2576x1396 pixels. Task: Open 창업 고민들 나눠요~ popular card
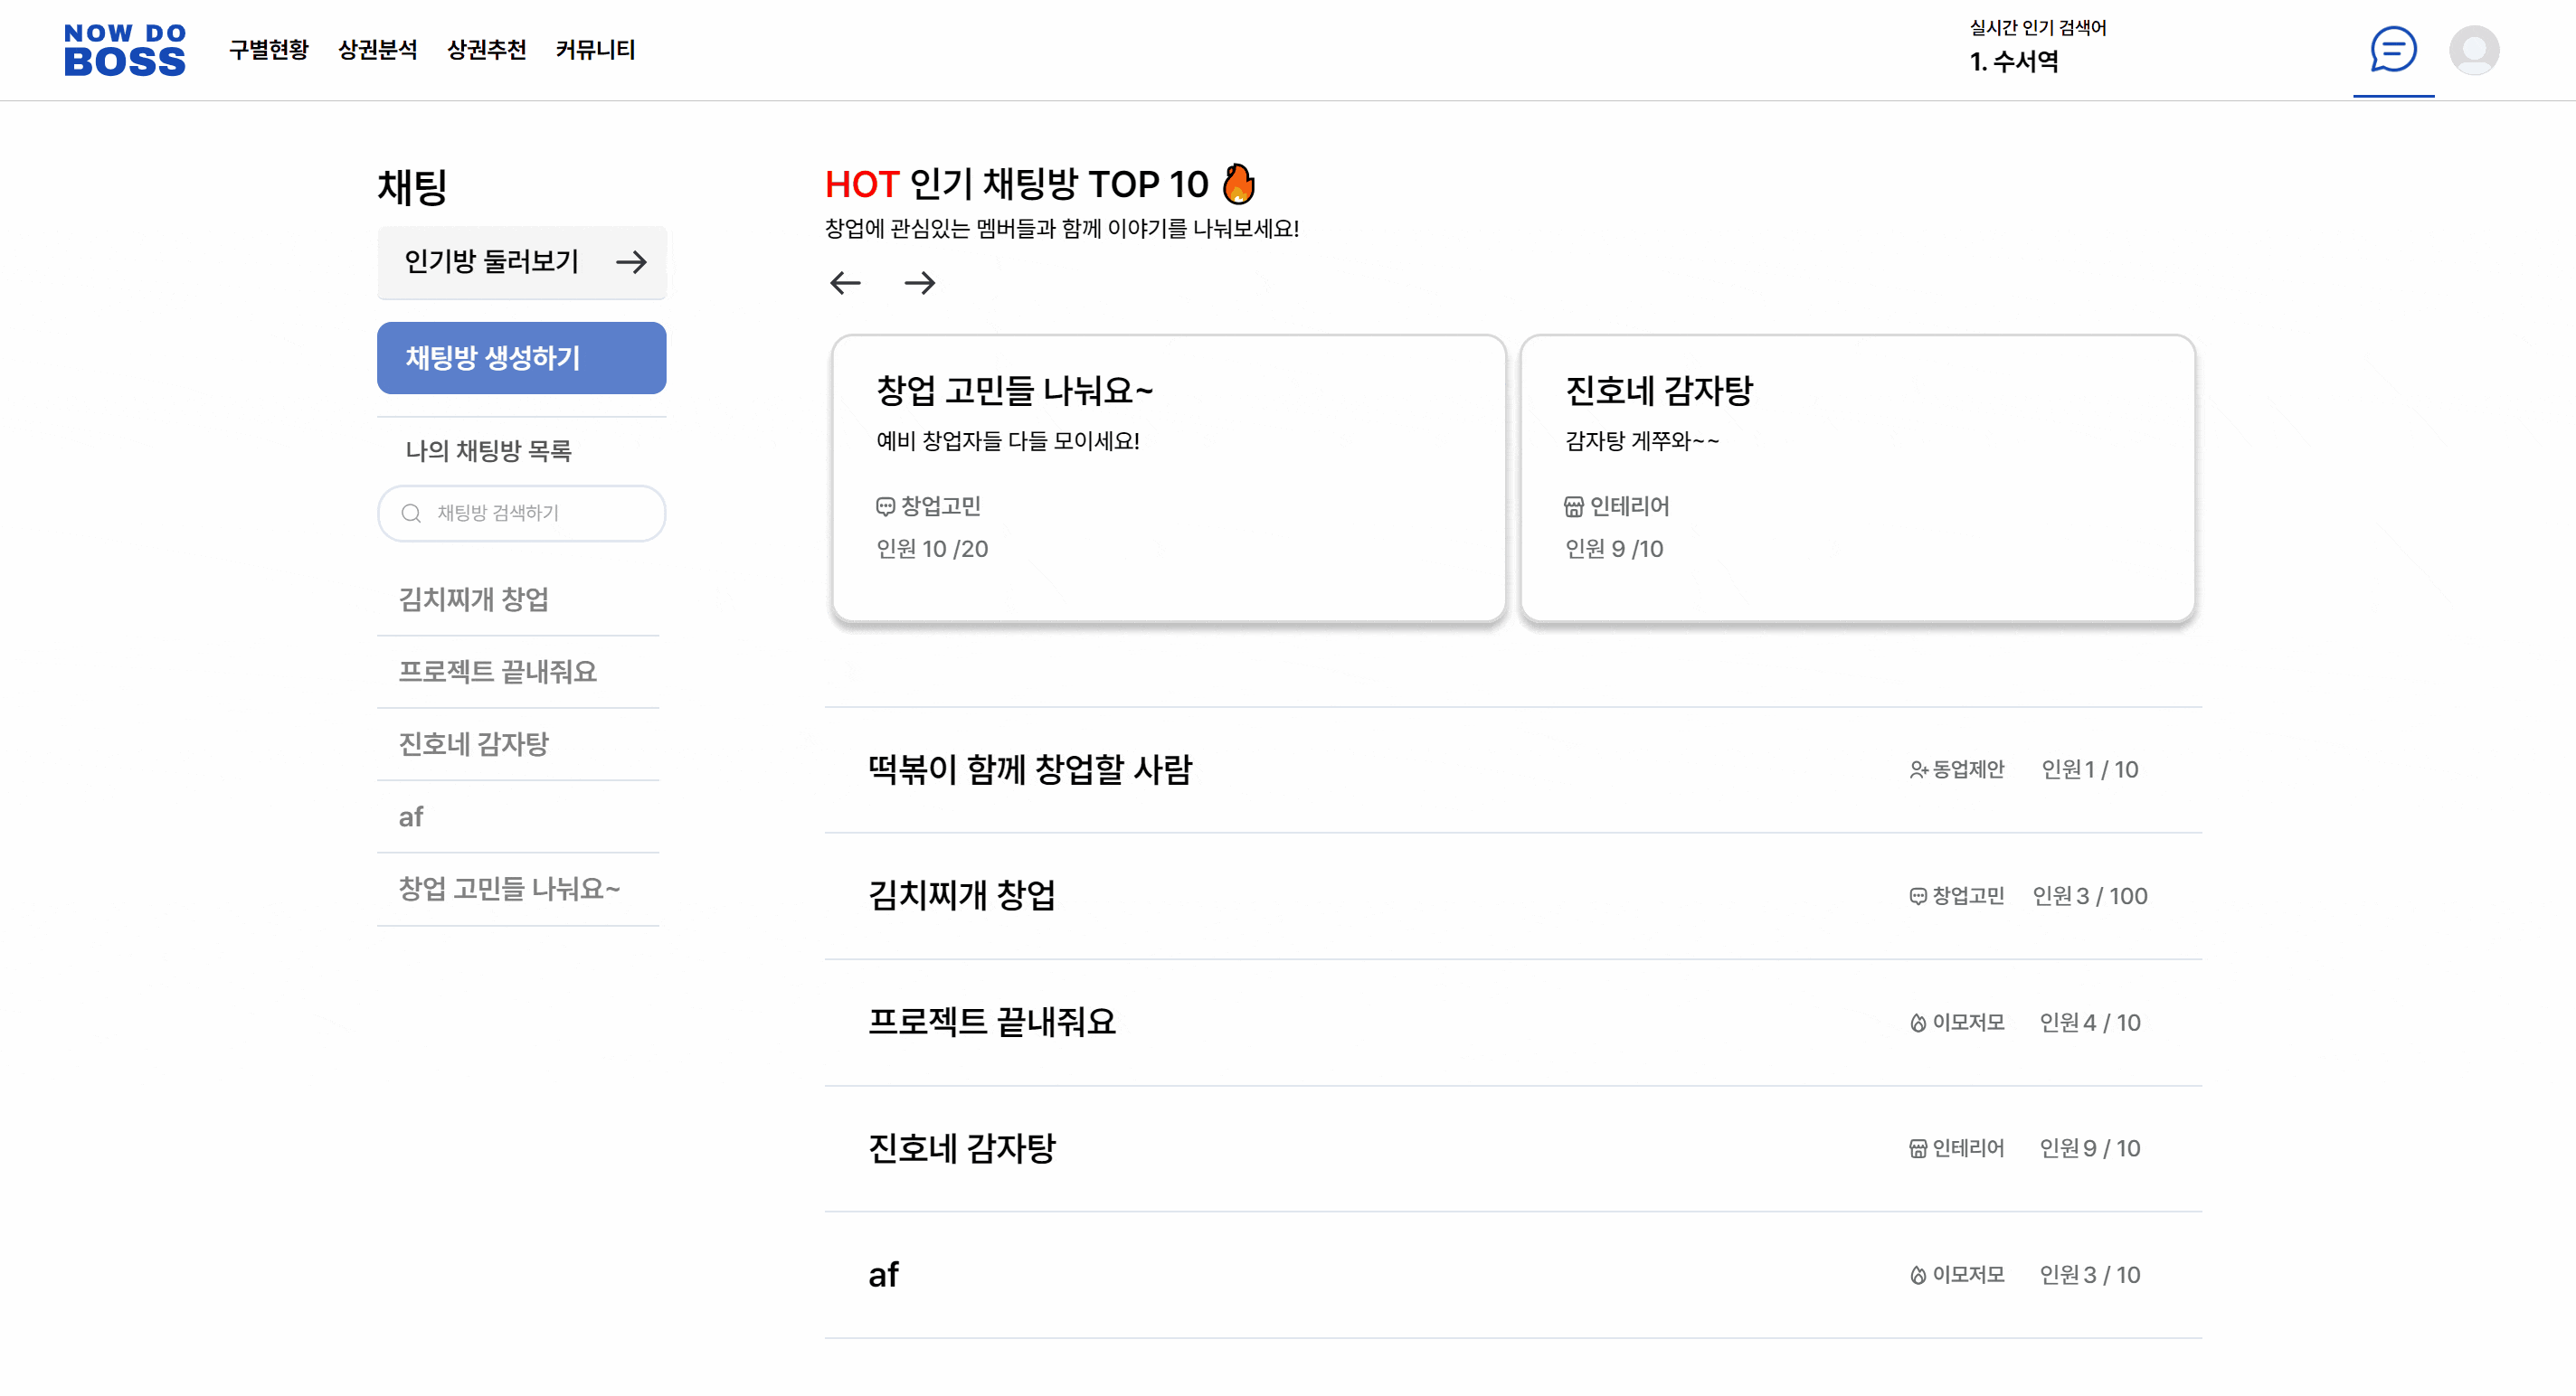[x=1168, y=478]
